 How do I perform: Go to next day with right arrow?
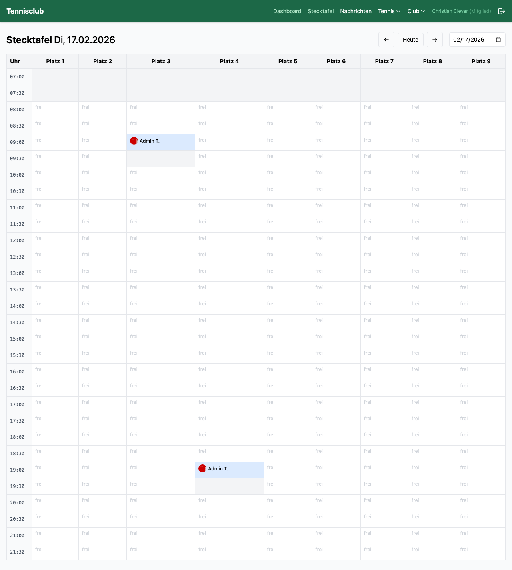[x=435, y=40]
